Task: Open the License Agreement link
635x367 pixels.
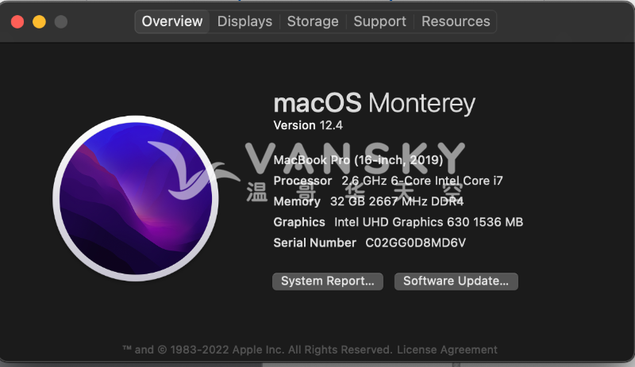Action: point(447,350)
